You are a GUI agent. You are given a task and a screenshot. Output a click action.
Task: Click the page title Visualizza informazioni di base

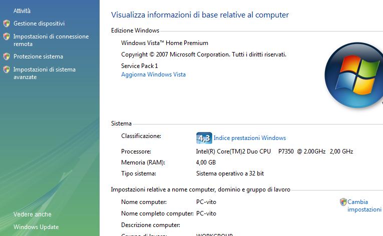click(200, 15)
